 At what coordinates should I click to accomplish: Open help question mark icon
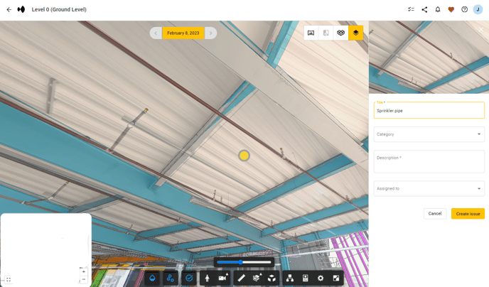coord(464,9)
